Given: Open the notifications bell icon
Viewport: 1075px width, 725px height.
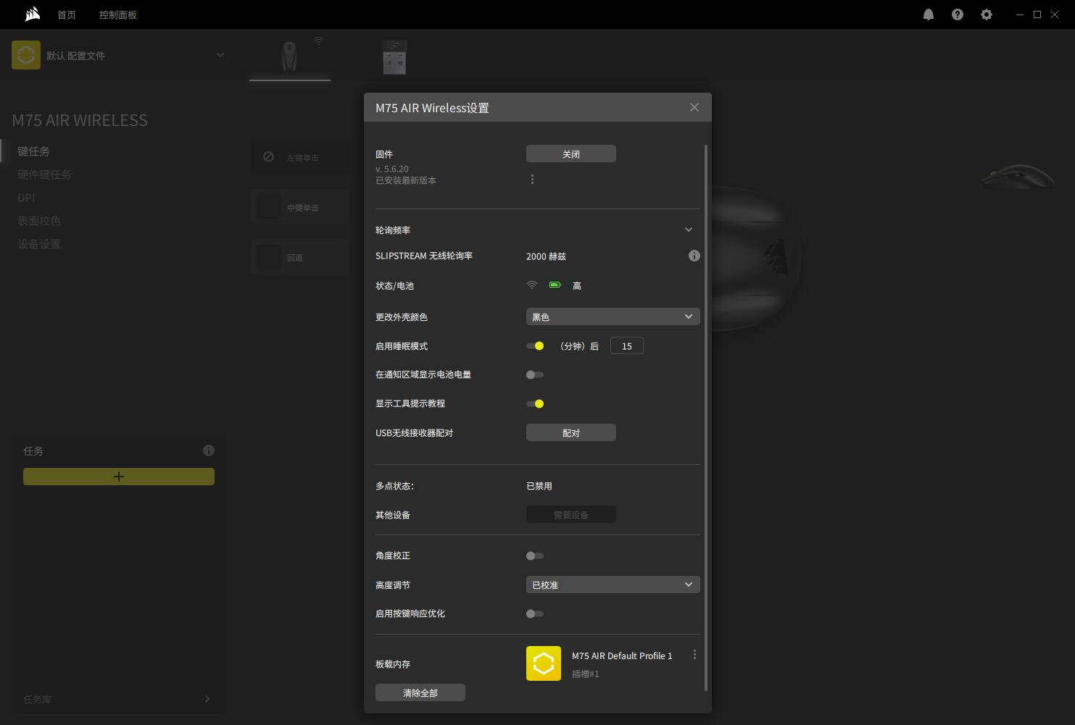Looking at the screenshot, I should (929, 14).
